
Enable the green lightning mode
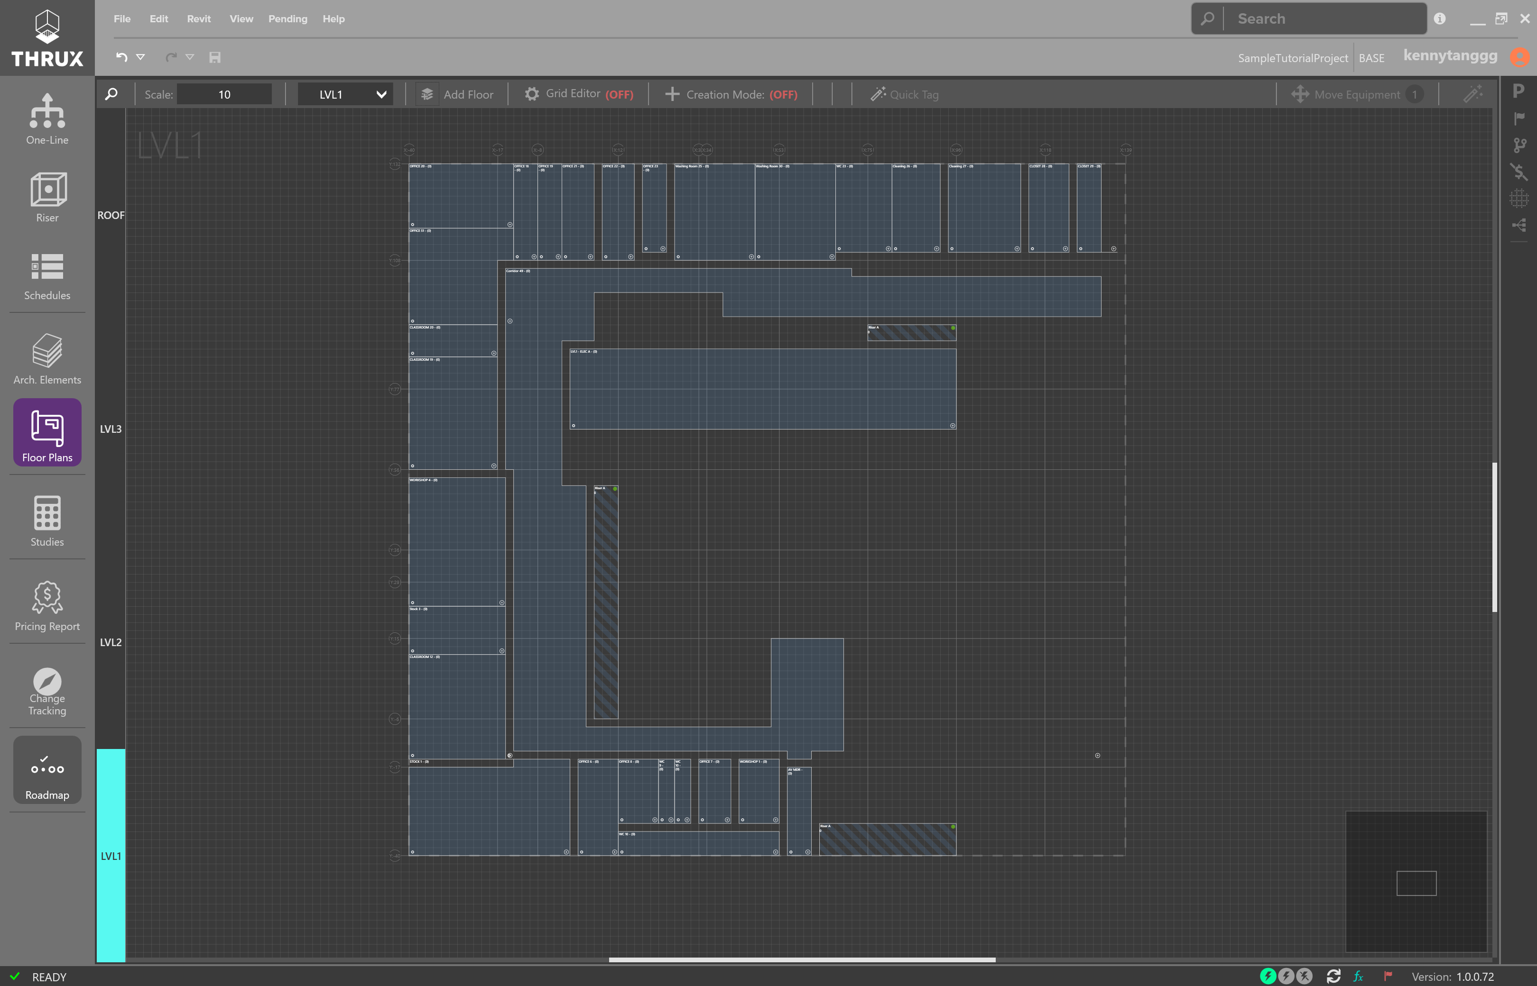[1267, 976]
